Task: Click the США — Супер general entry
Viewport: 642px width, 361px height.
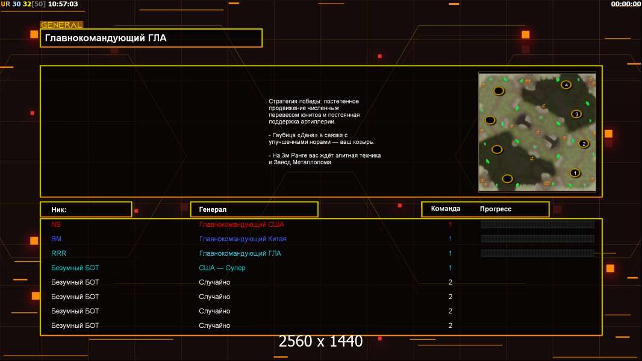Action: pos(222,268)
